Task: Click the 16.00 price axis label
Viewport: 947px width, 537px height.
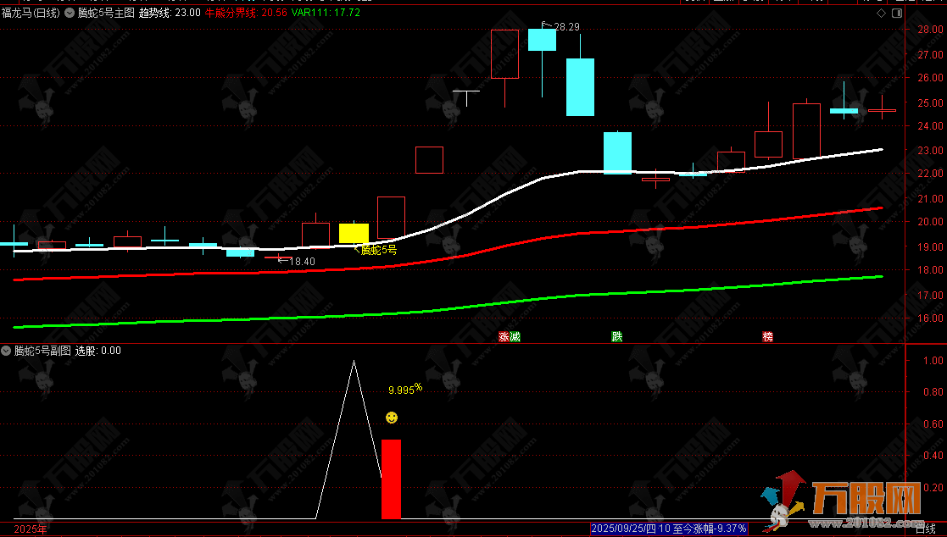Action: (x=930, y=318)
